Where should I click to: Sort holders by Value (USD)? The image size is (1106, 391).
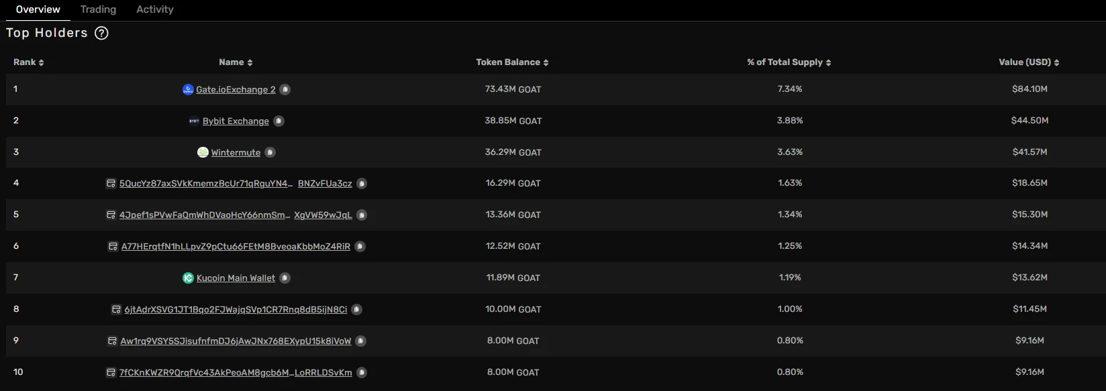click(1028, 62)
